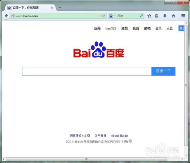This screenshot has width=190, height=163.
Task: Click the horizontal scrollbar right arrow
Action: coord(182,159)
